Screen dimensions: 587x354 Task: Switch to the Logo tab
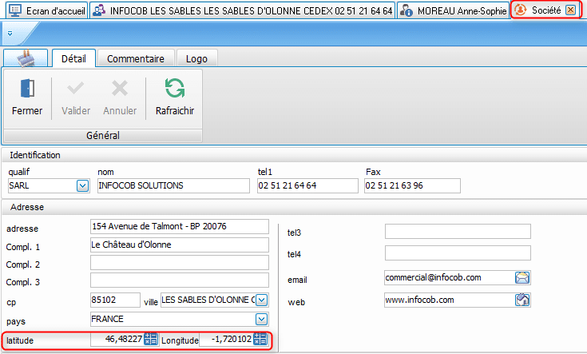point(196,58)
